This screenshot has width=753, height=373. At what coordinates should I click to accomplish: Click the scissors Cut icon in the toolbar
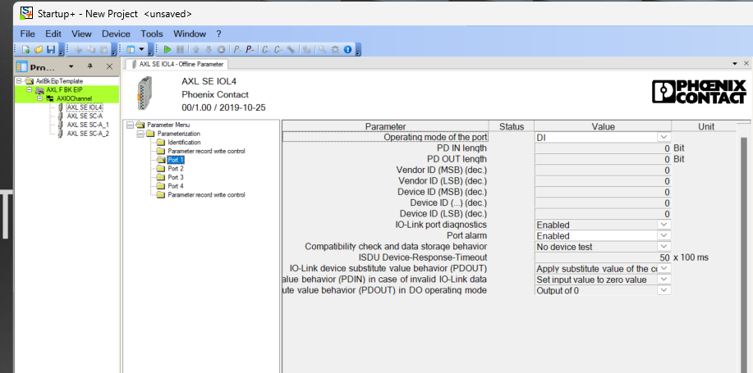79,49
